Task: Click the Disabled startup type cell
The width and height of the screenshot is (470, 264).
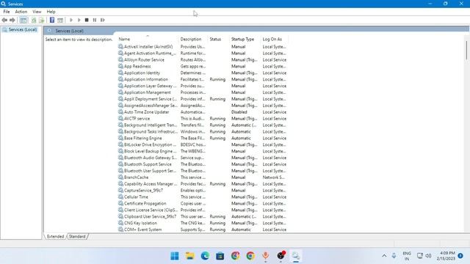Action: [x=239, y=112]
